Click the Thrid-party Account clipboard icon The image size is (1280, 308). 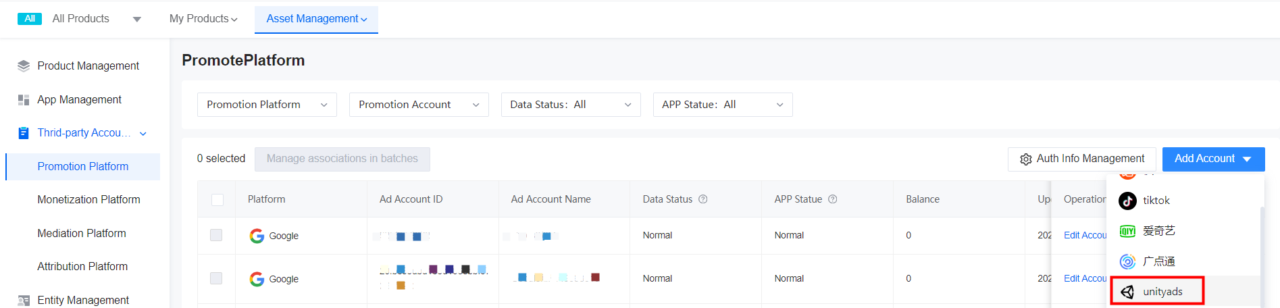pos(24,133)
